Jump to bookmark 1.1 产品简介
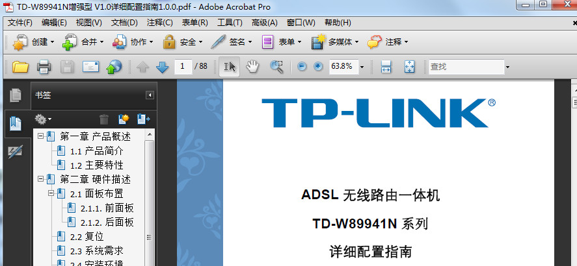577x266 pixels. [x=96, y=151]
